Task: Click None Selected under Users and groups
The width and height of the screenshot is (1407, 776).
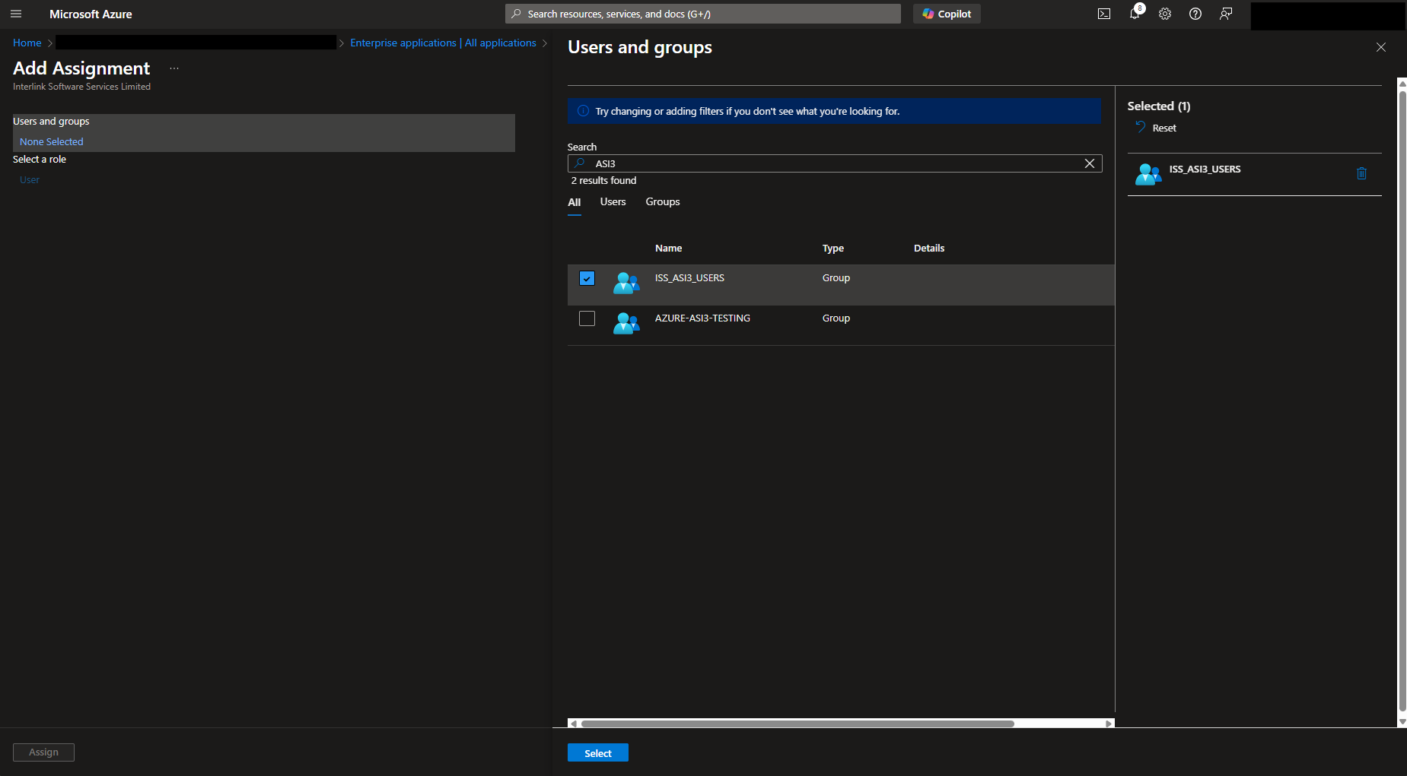Action: (x=52, y=141)
